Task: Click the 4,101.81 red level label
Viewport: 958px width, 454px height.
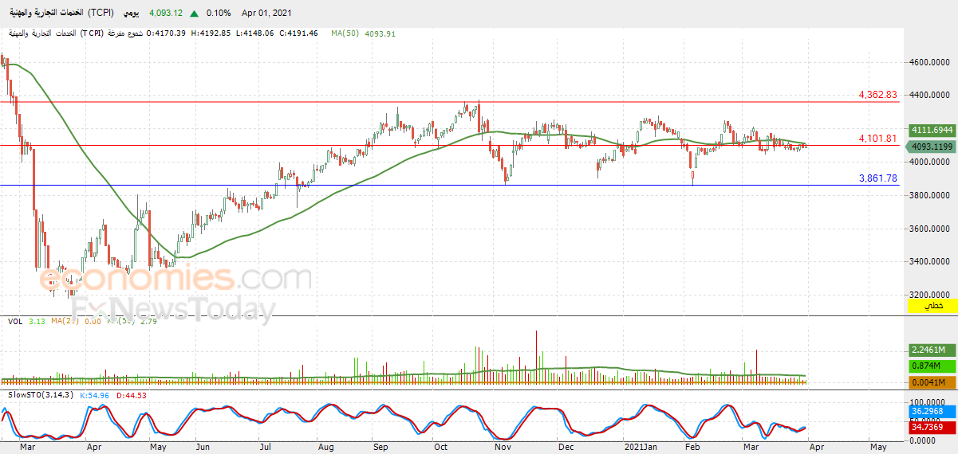Action: click(877, 139)
